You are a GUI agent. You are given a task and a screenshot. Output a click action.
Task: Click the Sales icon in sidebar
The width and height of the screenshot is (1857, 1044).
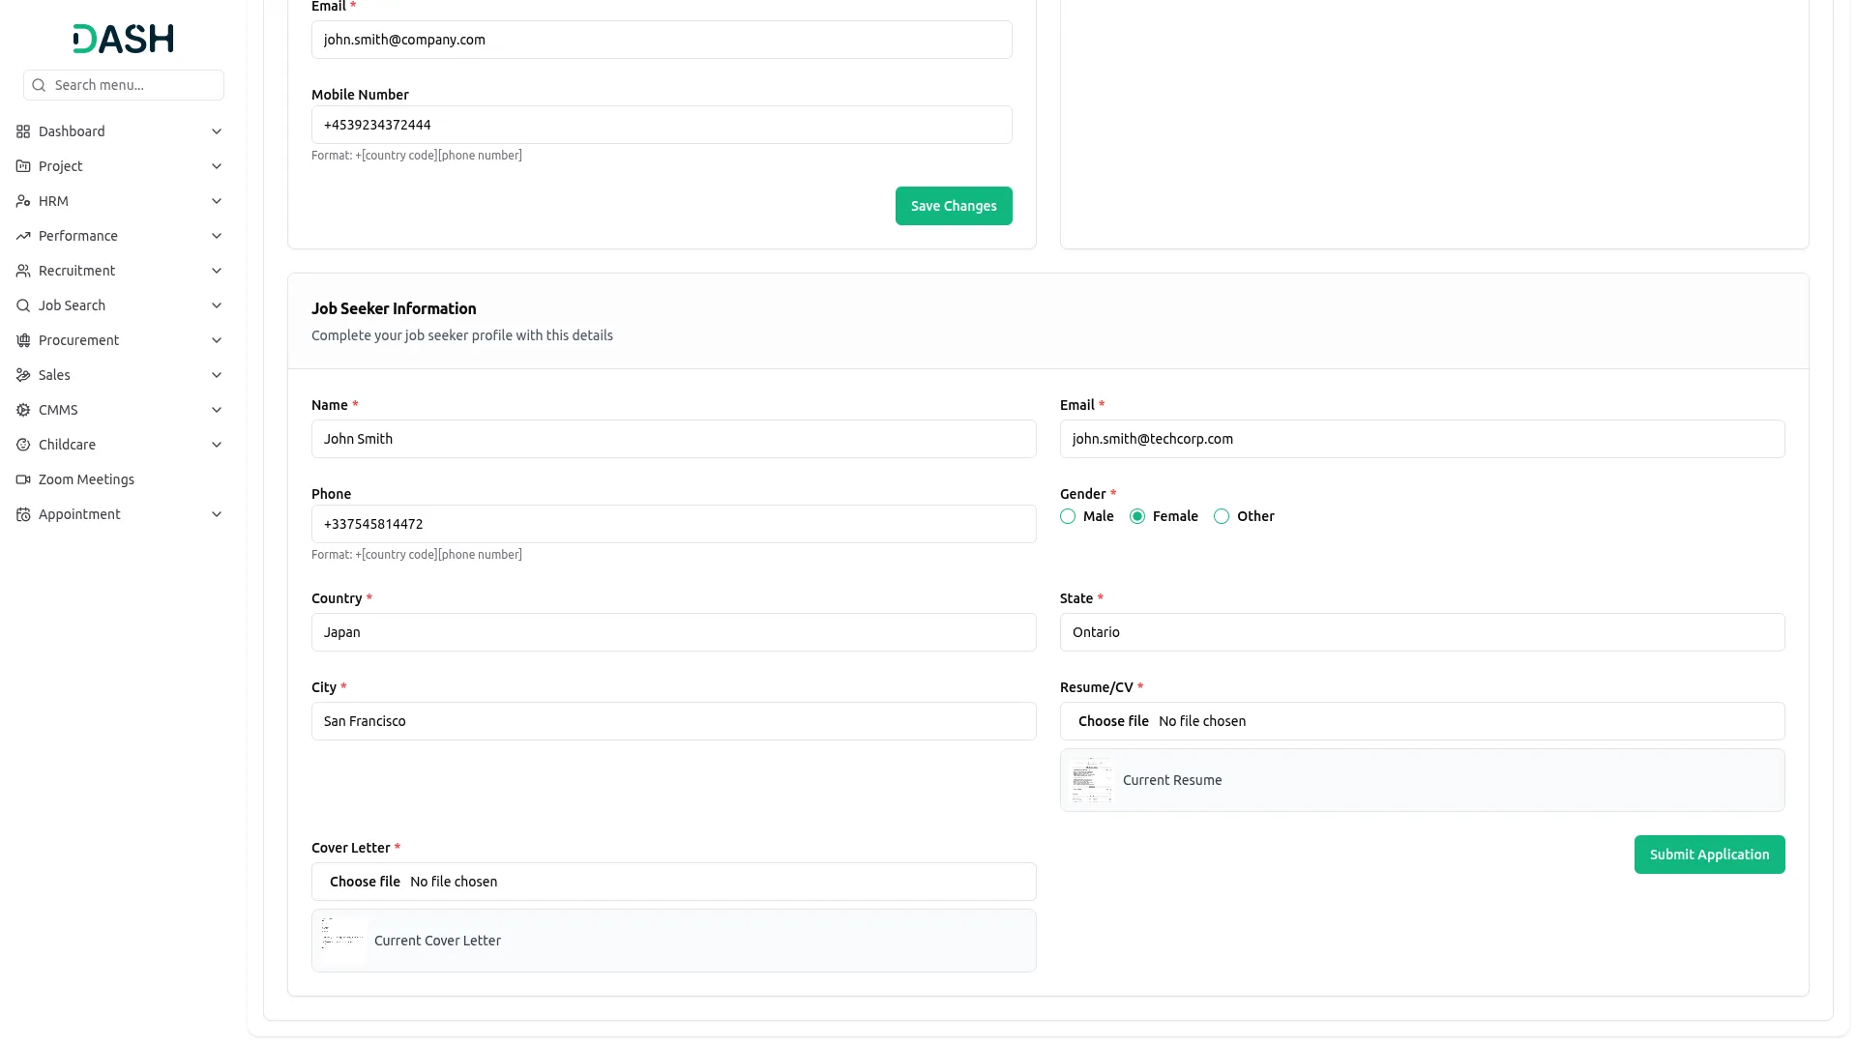(x=23, y=375)
